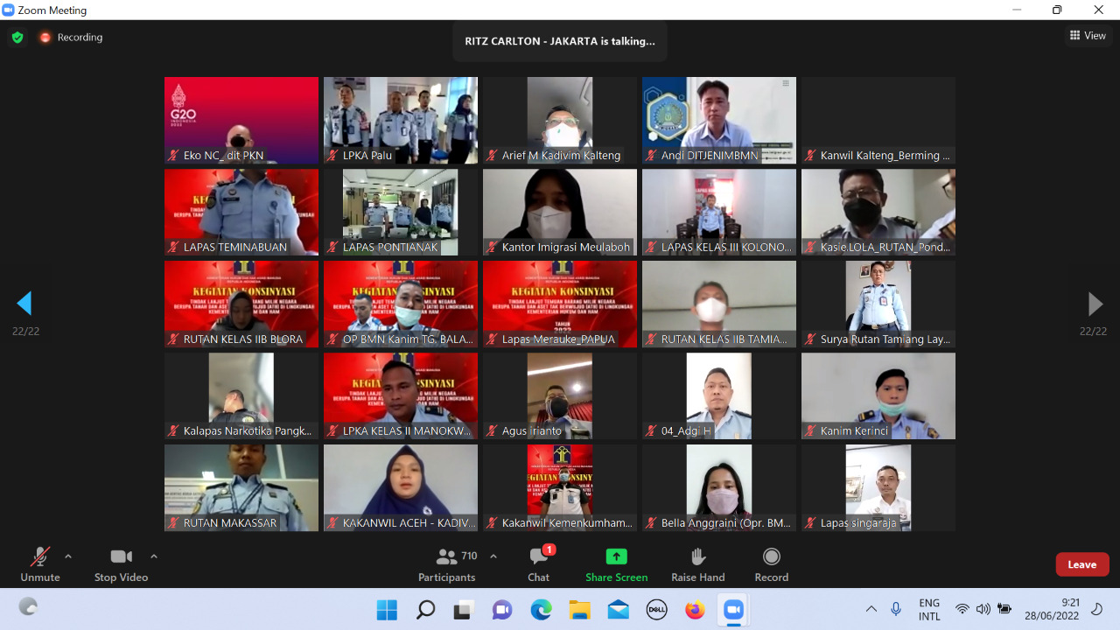Expand the Participants options chevron
The height and width of the screenshot is (630, 1120).
pos(493,556)
